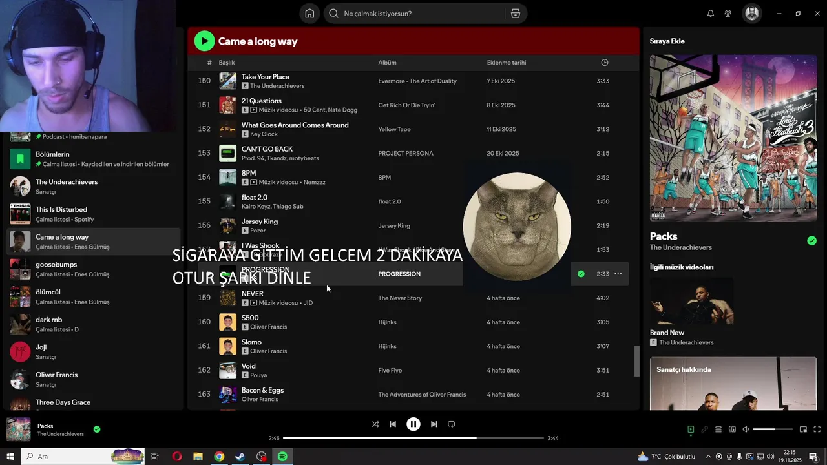
Task: Toggle shuffle playback
Action: 375,424
